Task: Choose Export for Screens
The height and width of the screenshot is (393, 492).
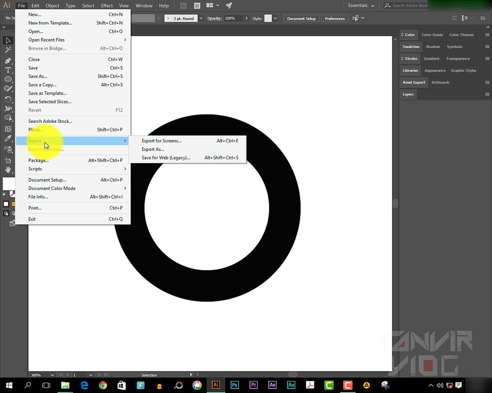Action: click(x=188, y=141)
